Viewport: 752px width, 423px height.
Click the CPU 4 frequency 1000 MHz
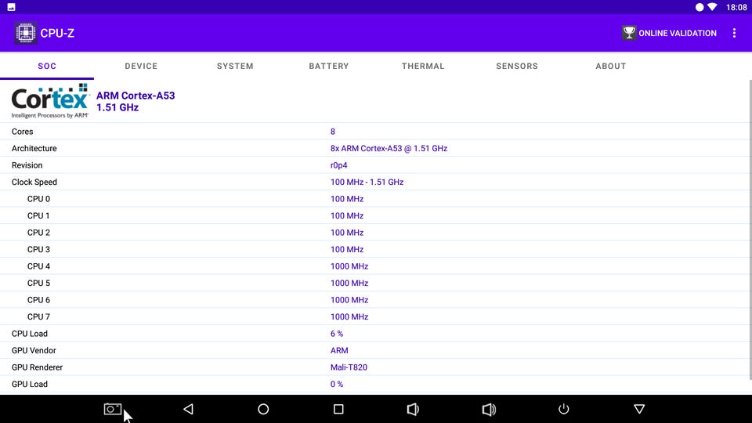(349, 266)
